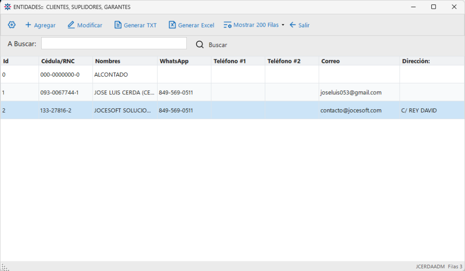Viewport: 465px width, 271px height.
Task: Focus the A Buscar search field
Action: click(x=114, y=44)
